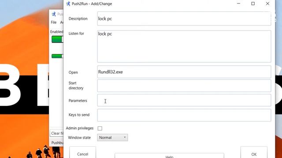Open the Window state Normal dropdown
Screen dimensions: 282x158
pyautogui.click(x=112, y=137)
